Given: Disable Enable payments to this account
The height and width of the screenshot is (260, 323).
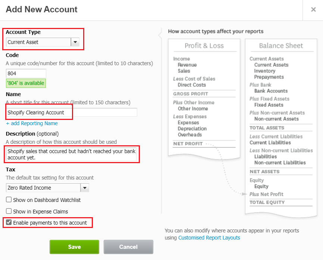Looking at the screenshot, I should (9, 222).
